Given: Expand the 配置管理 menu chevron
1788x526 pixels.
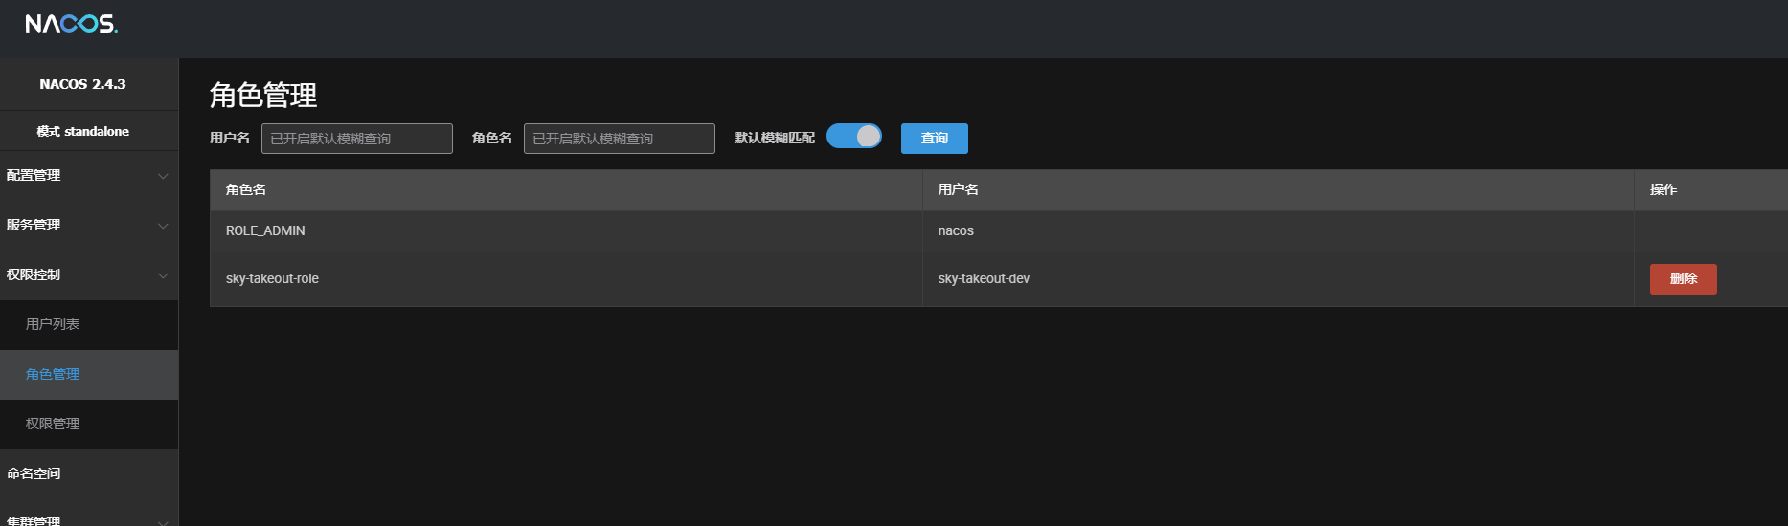Looking at the screenshot, I should [163, 176].
